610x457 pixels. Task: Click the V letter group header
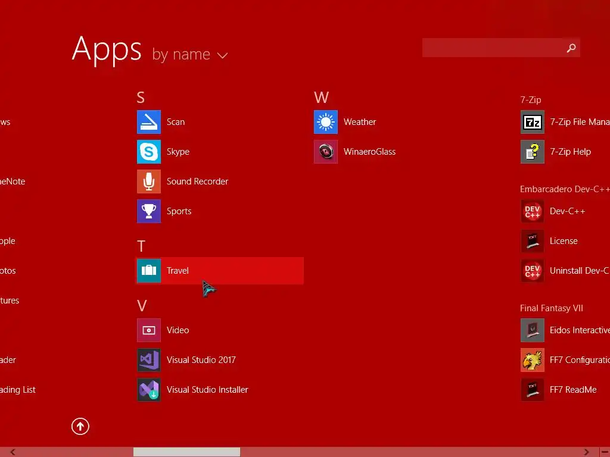tap(142, 305)
